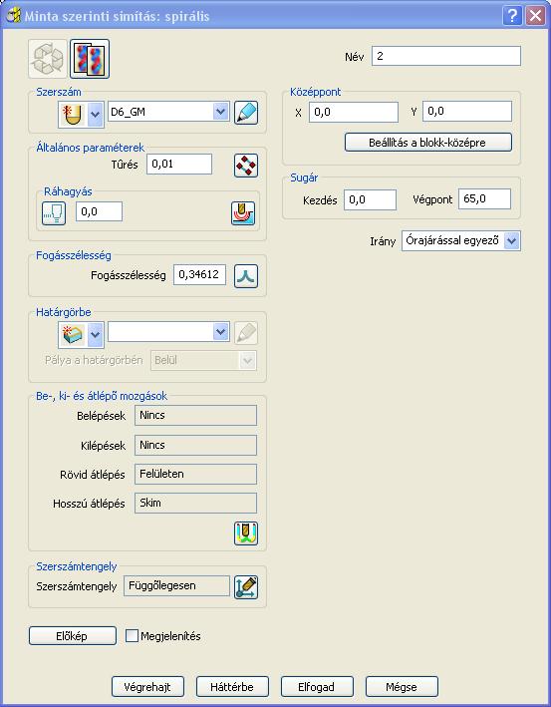551x707 pixels.
Task: Click the Szerszámtengely field showing Függőlegesen
Action: (x=176, y=585)
